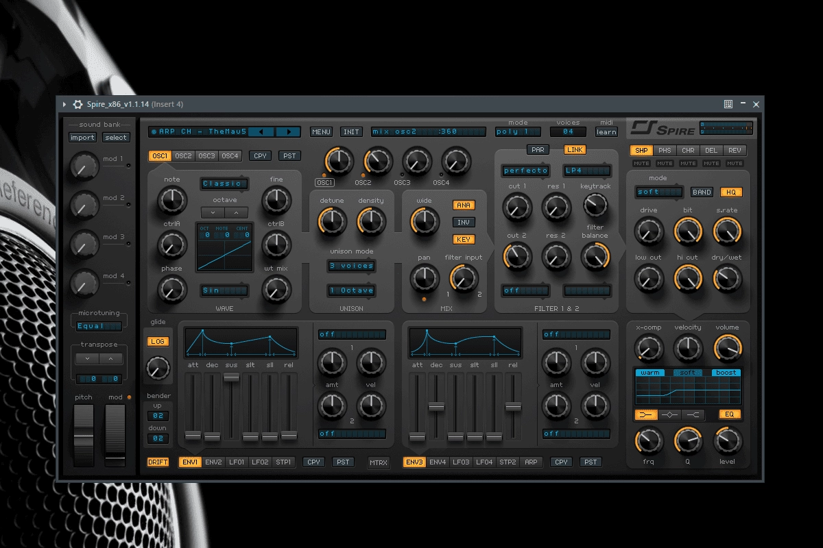823x548 pixels.
Task: Open the plugin options arrow left of the gear
Action: [64, 104]
